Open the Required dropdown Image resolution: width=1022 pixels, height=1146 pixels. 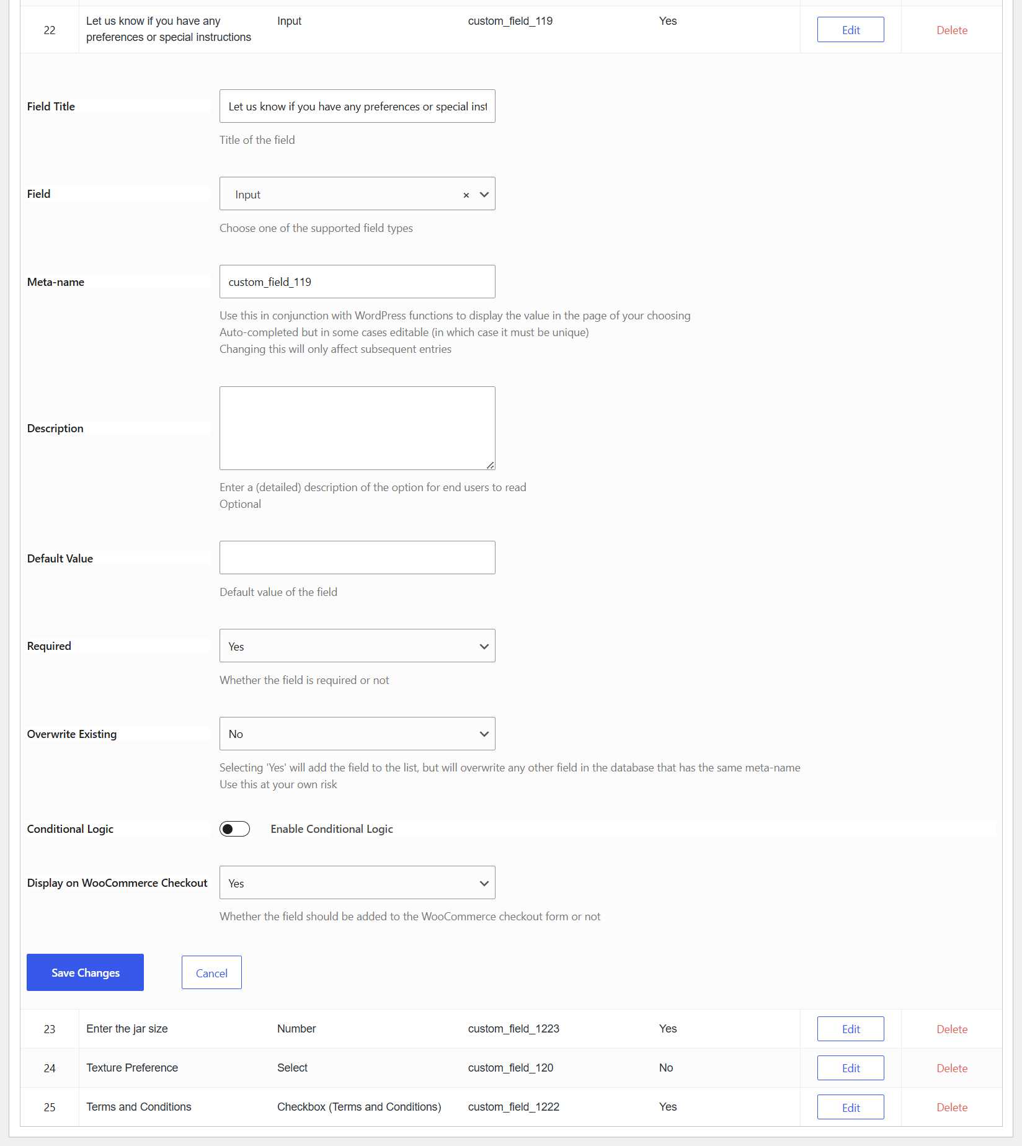click(x=357, y=646)
